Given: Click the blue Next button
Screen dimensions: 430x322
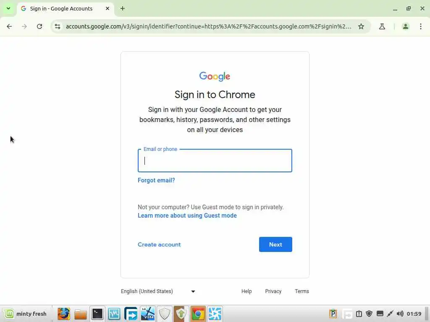Looking at the screenshot, I should [x=275, y=244].
